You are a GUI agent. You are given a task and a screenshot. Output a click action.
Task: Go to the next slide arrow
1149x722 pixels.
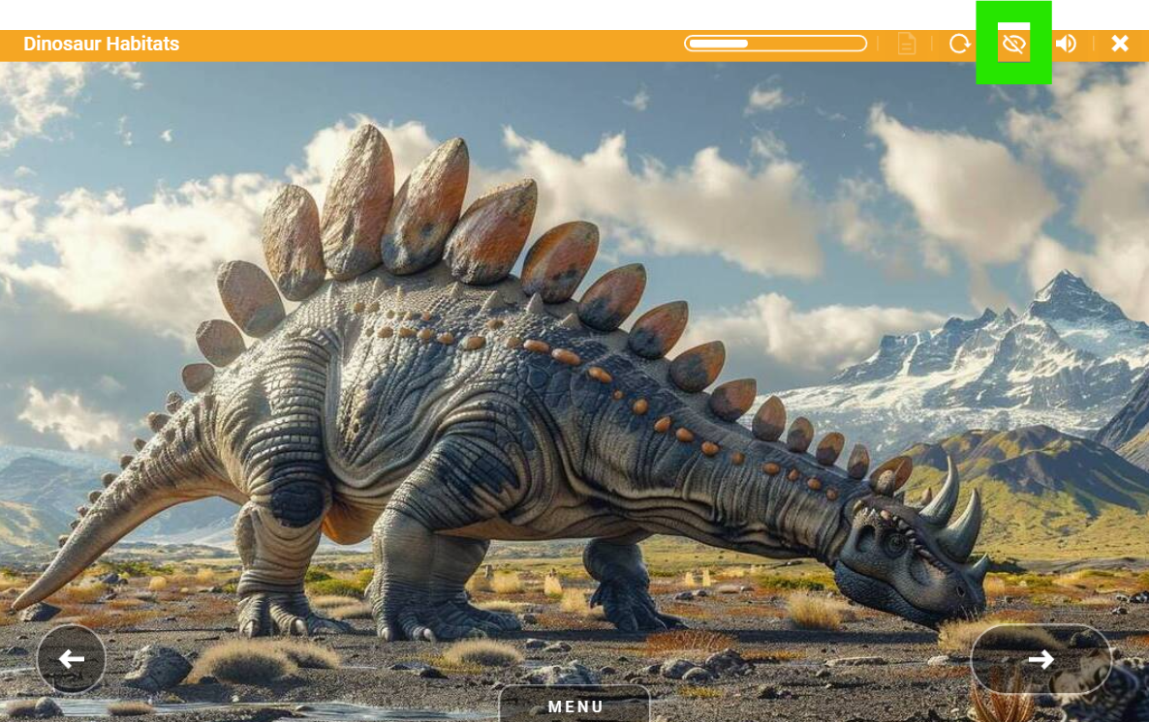click(x=1040, y=659)
